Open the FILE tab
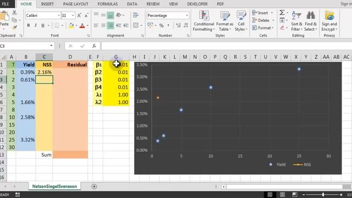Image resolution: width=352 pixels, height=198 pixels. pyautogui.click(x=5, y=4)
